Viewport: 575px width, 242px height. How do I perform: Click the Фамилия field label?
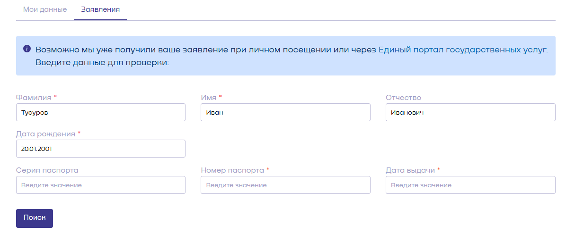[34, 98]
